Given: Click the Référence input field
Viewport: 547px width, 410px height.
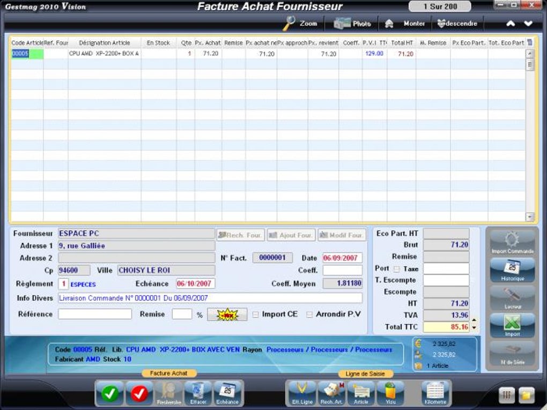Looking at the screenshot, I should [x=95, y=314].
